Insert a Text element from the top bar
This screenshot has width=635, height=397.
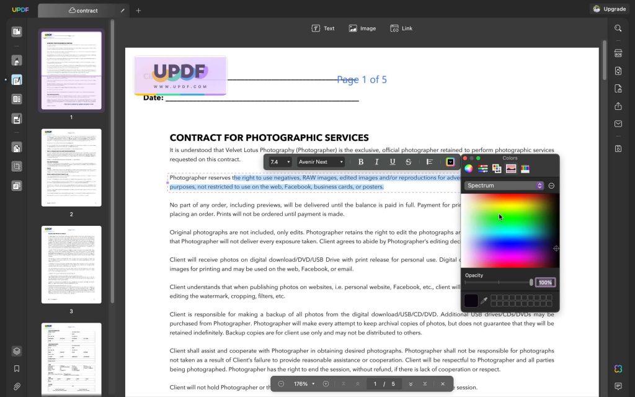(324, 28)
